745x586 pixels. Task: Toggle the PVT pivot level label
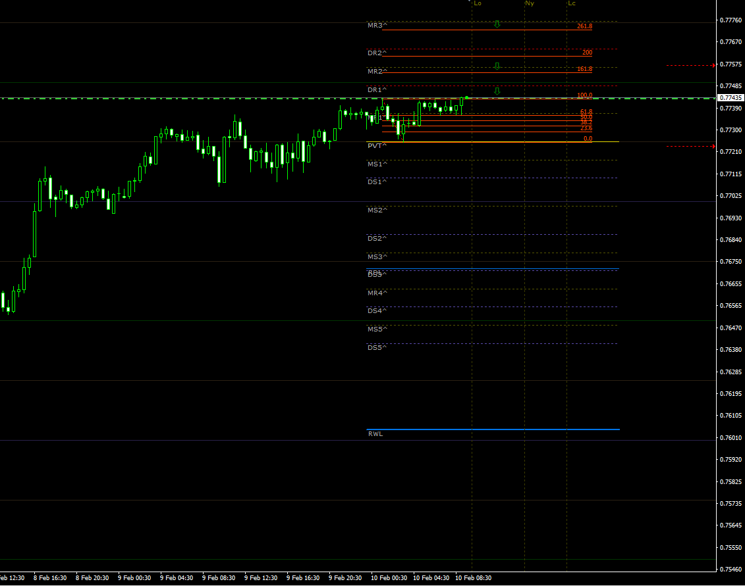pyautogui.click(x=374, y=145)
